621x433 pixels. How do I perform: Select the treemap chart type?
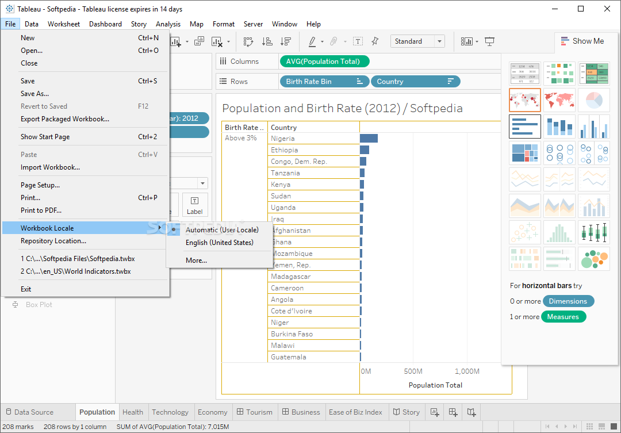[x=525, y=153]
